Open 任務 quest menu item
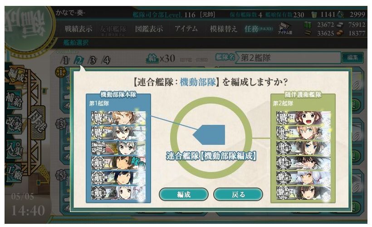 (x=259, y=29)
